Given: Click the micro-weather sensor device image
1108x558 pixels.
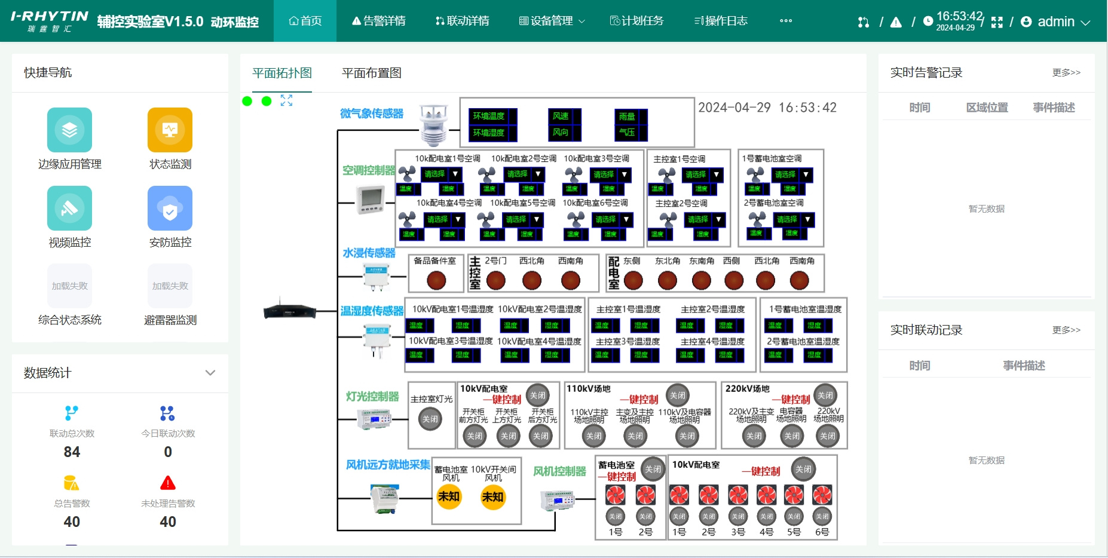Looking at the screenshot, I should (433, 125).
